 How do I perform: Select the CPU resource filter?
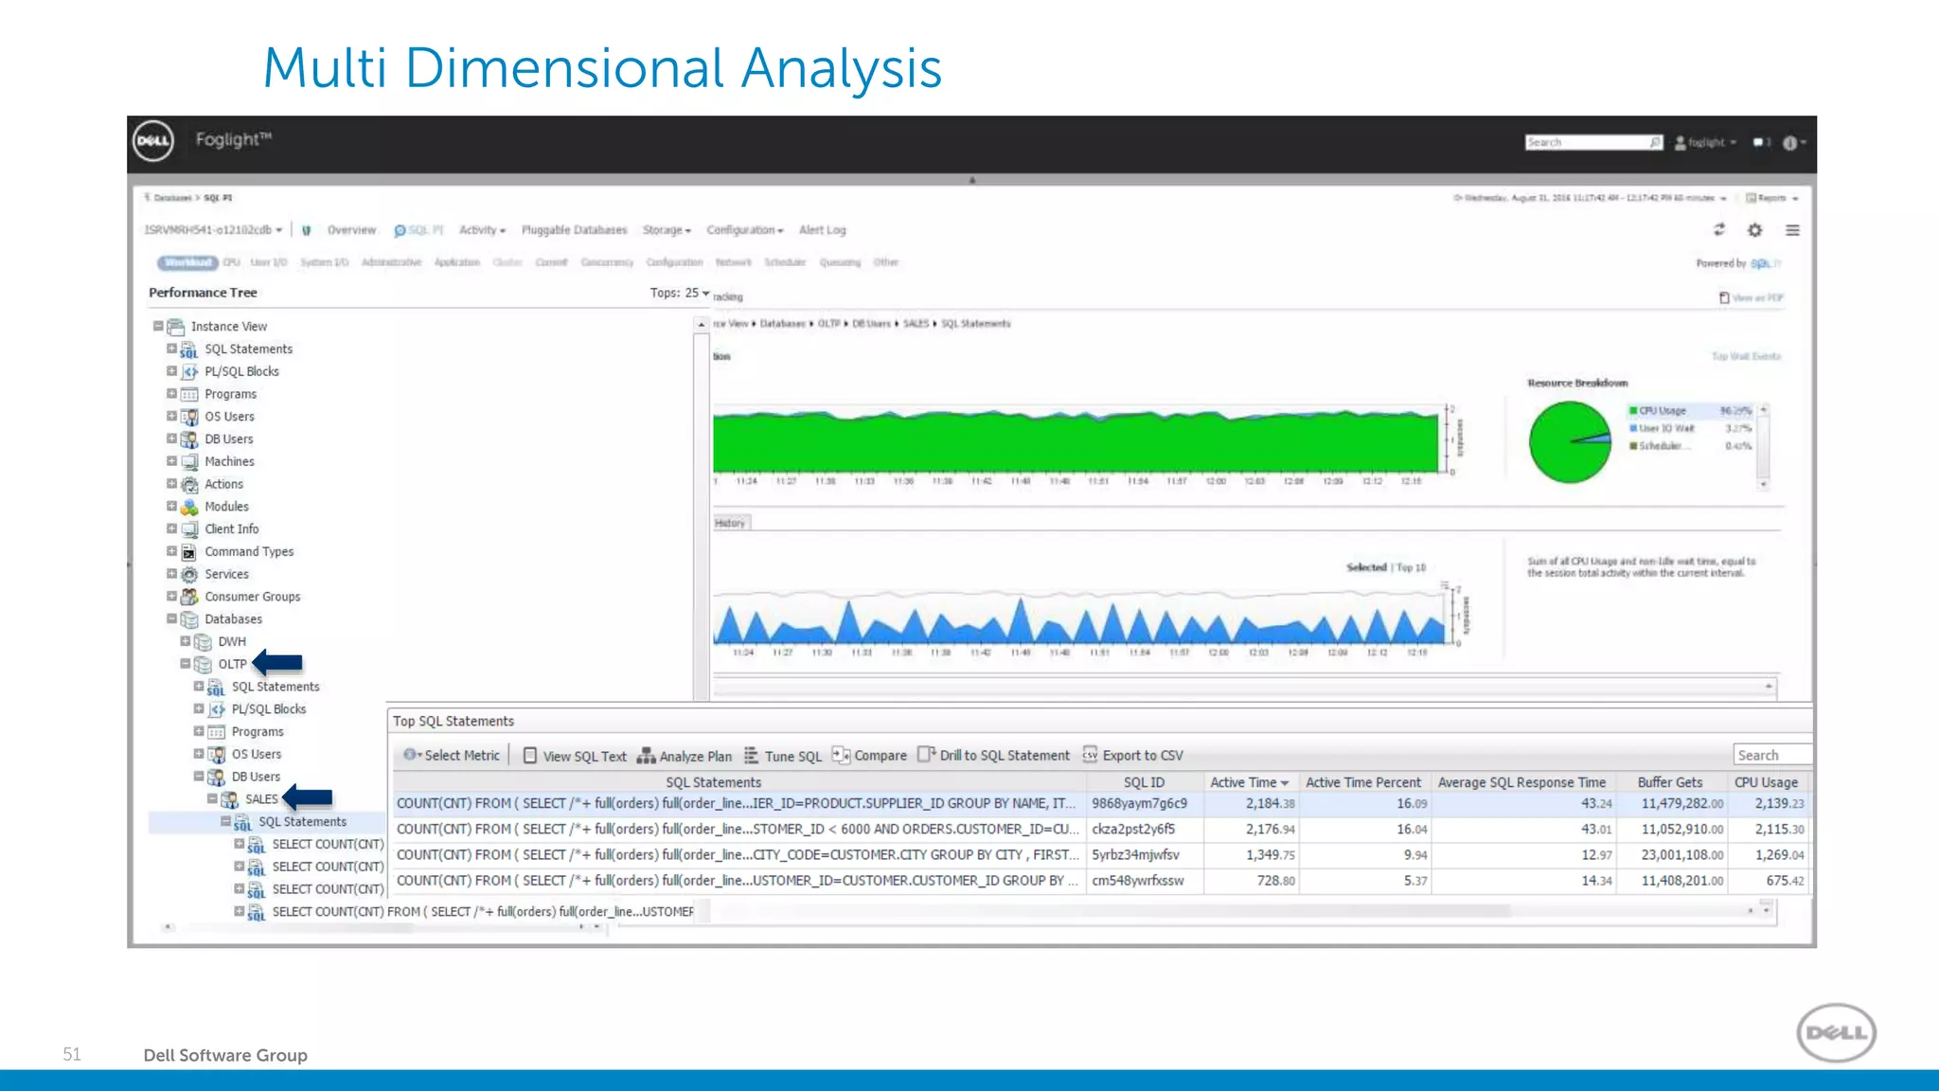pos(231,262)
